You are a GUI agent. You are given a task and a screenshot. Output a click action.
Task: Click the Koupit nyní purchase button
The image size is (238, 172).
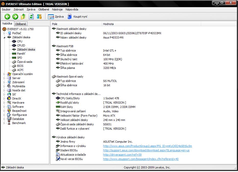[77, 17]
